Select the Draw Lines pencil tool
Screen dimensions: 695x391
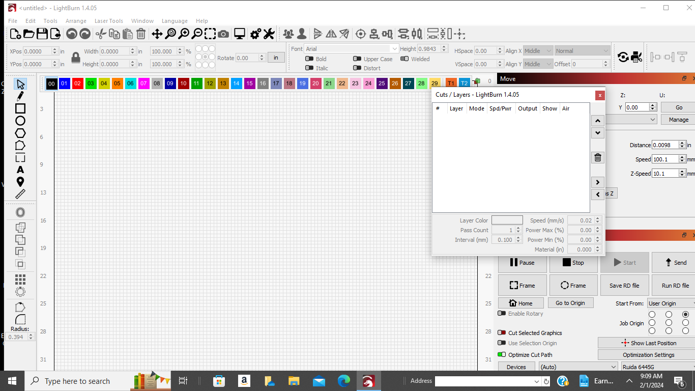coord(20,96)
